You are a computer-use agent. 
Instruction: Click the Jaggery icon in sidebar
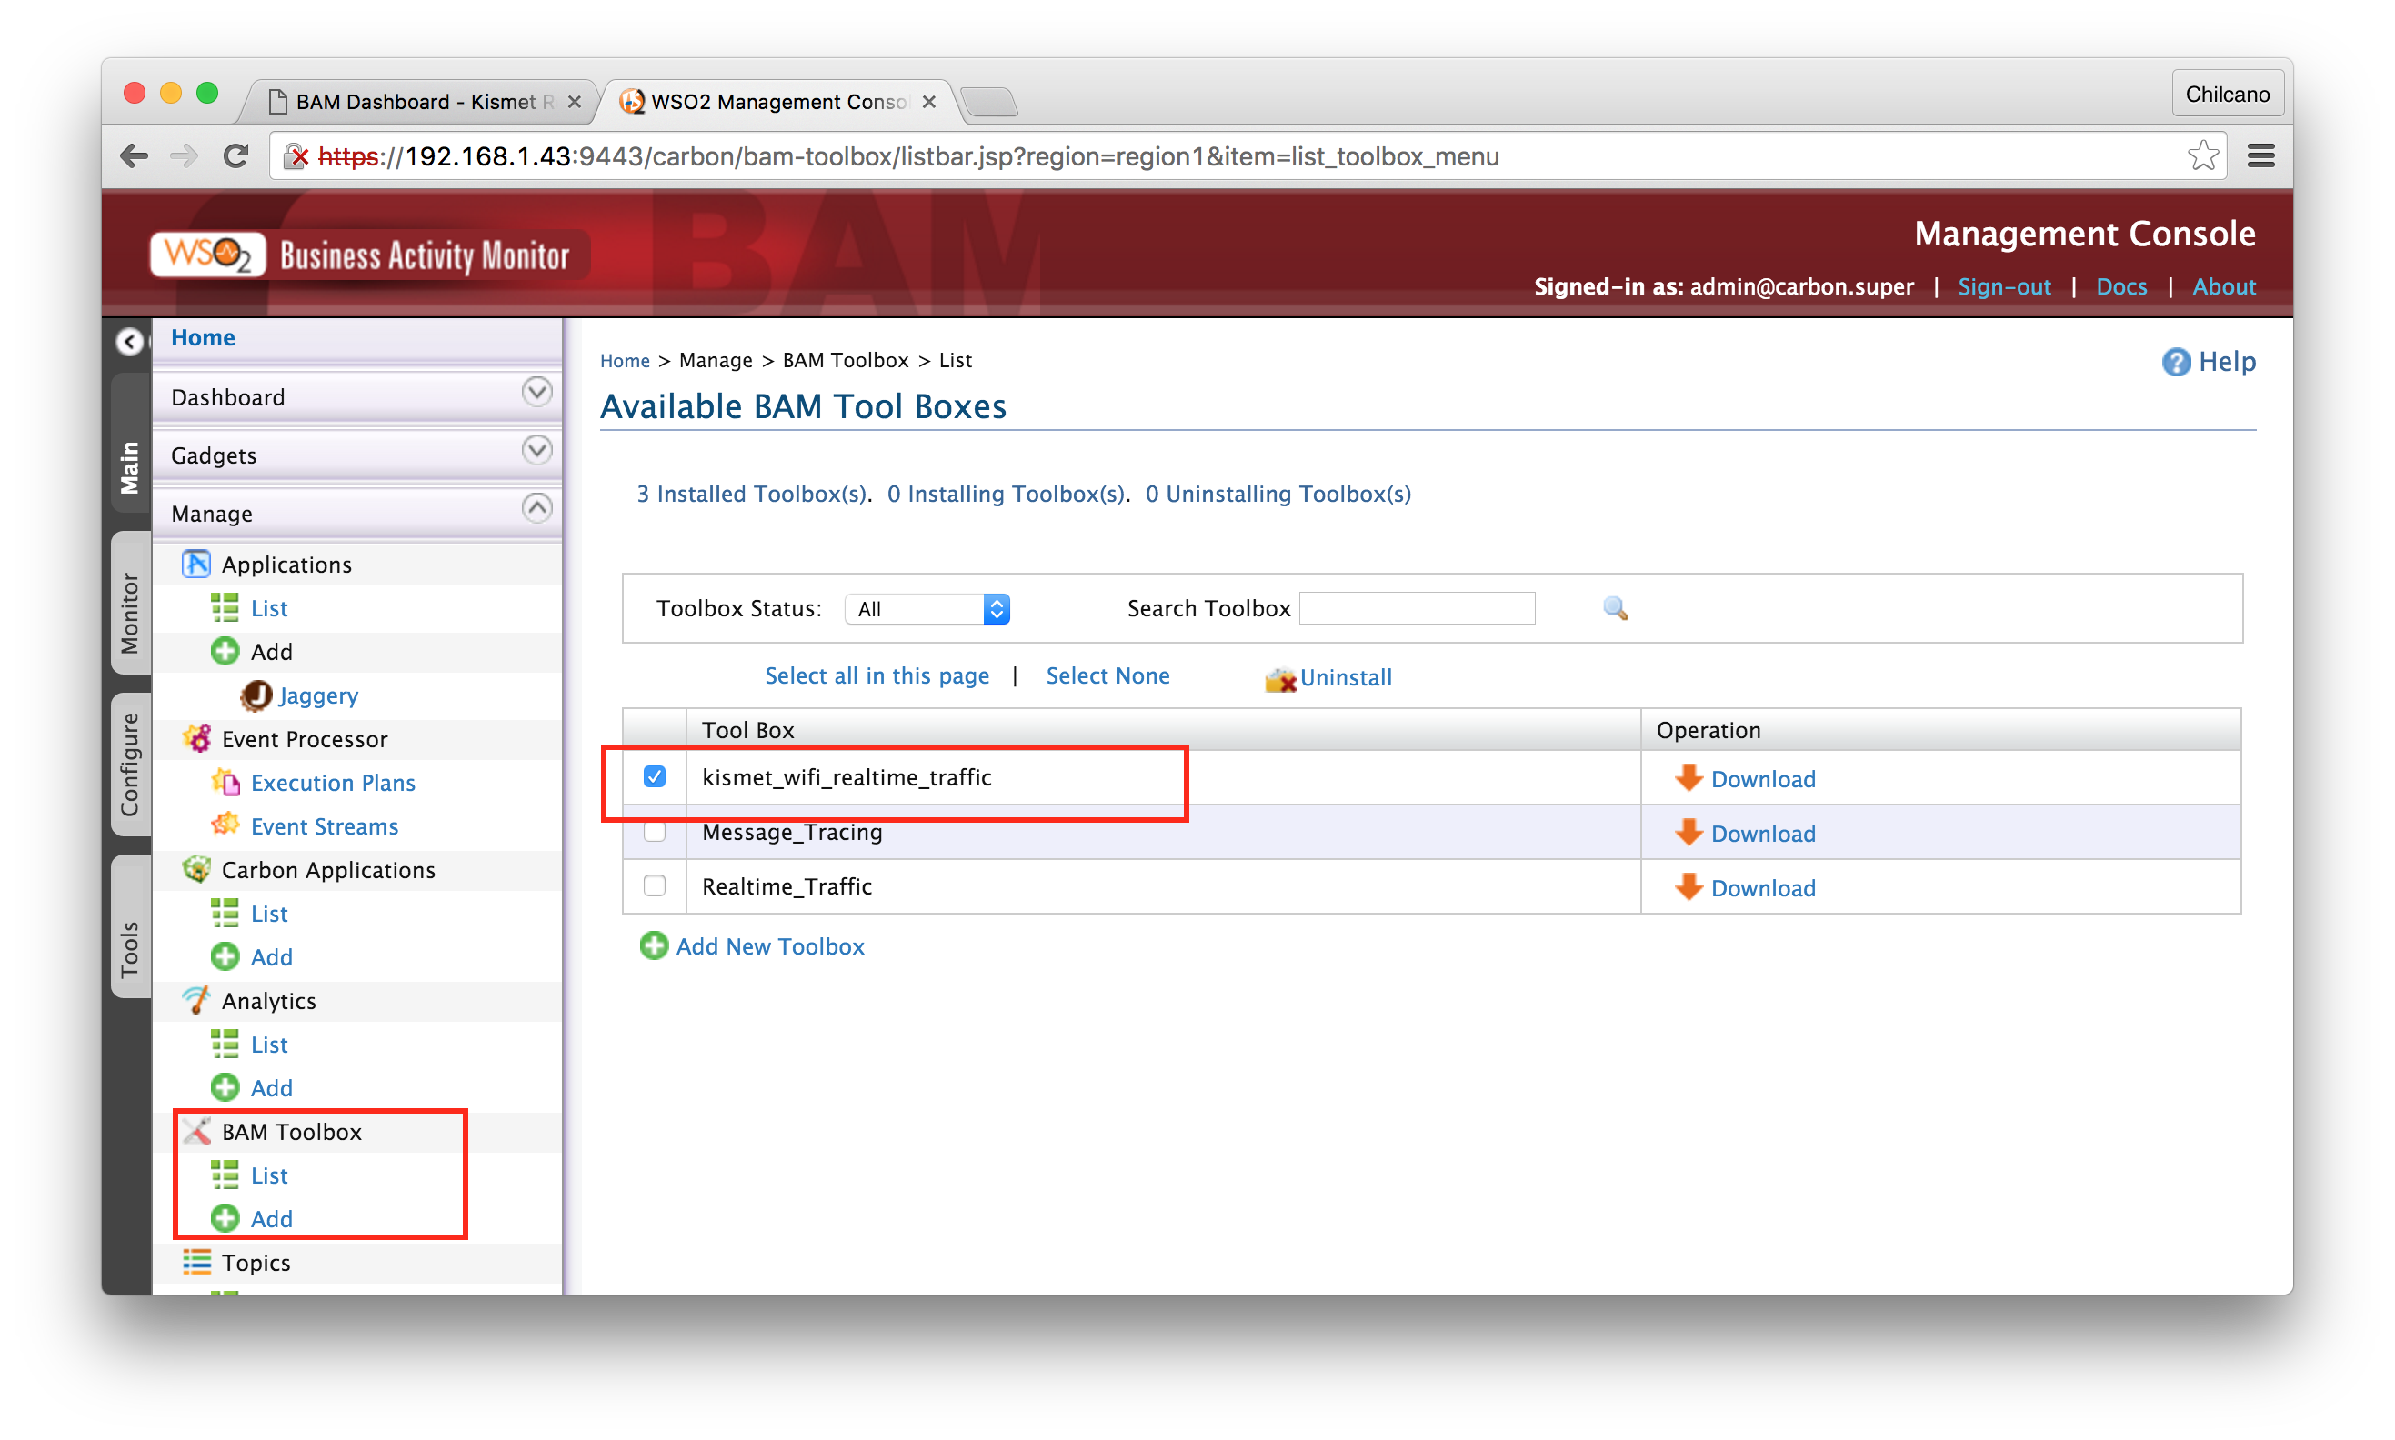click(256, 695)
